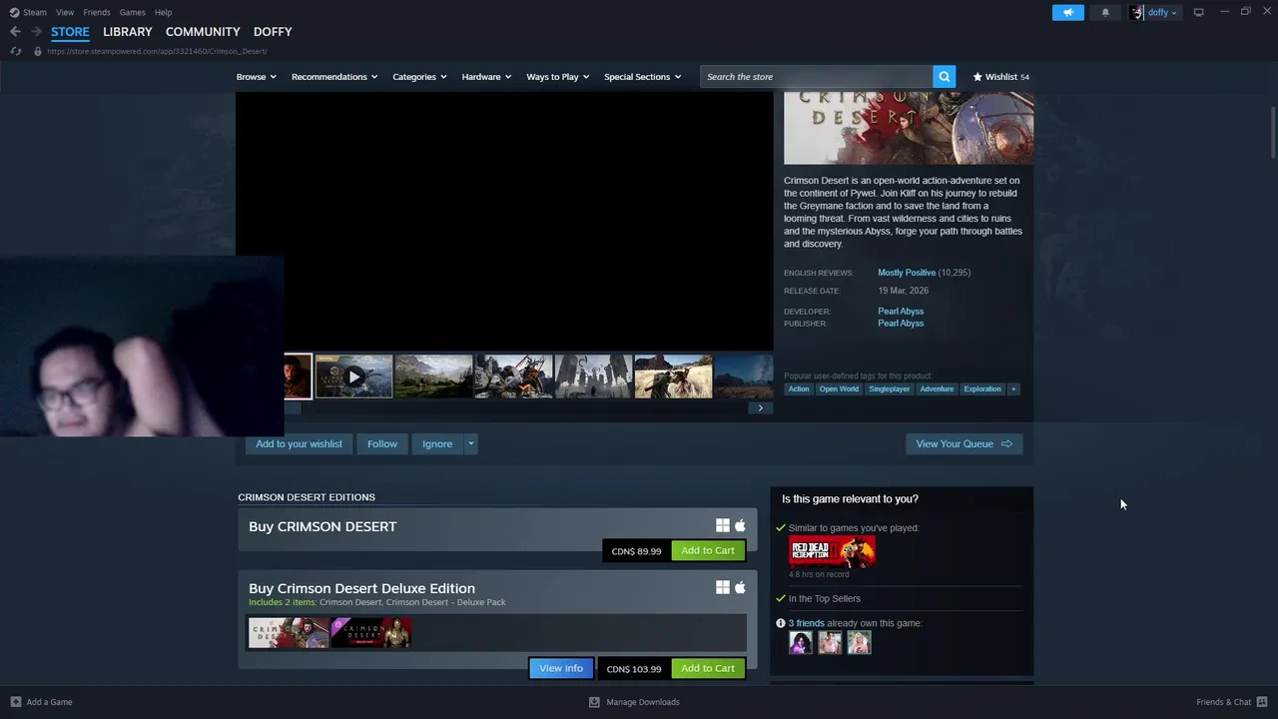This screenshot has width=1278, height=719.
Task: Expand the Special Sections dropdown
Action: (x=642, y=77)
